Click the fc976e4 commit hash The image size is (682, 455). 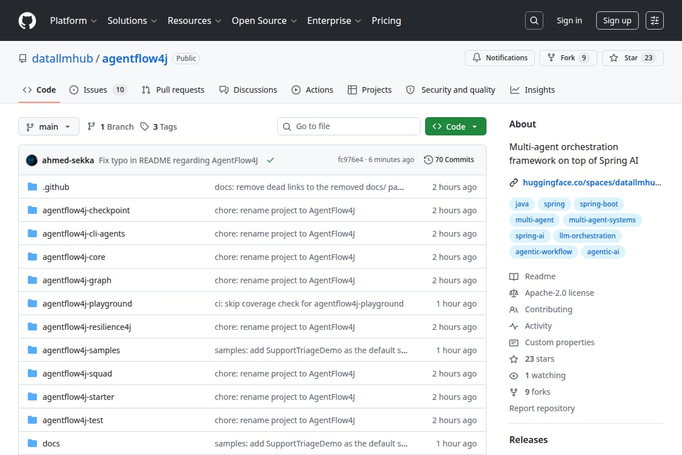pos(350,160)
